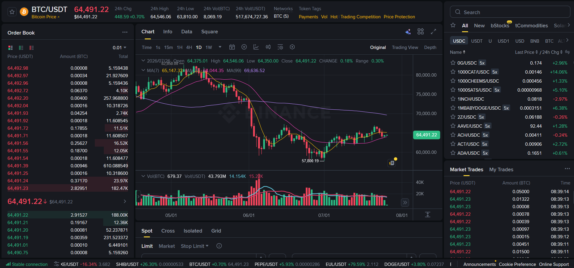574x268 pixels.
Task: Open the AI assistant sparkle icon in chart header
Action: click(408, 32)
